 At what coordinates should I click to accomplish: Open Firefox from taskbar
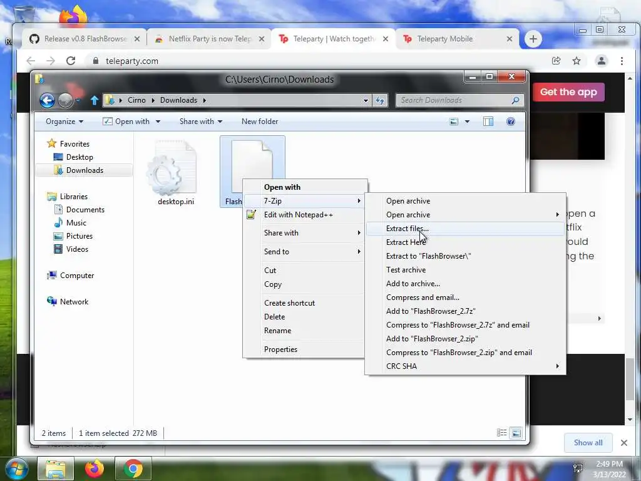[95, 468]
